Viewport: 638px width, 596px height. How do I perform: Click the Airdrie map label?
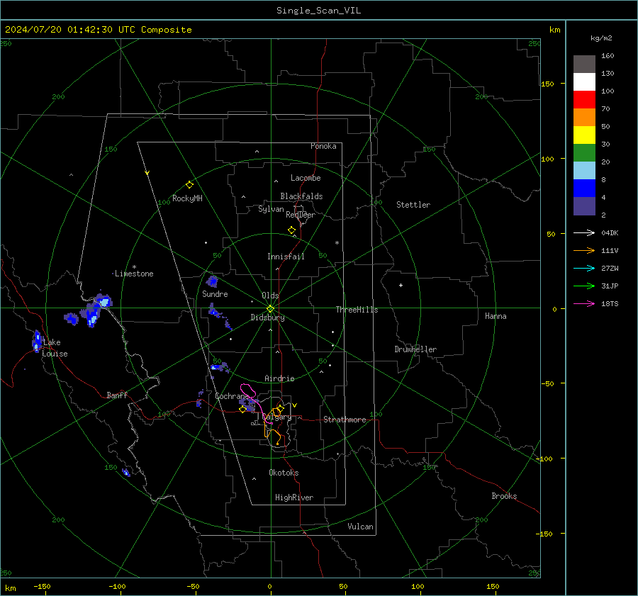(x=279, y=378)
